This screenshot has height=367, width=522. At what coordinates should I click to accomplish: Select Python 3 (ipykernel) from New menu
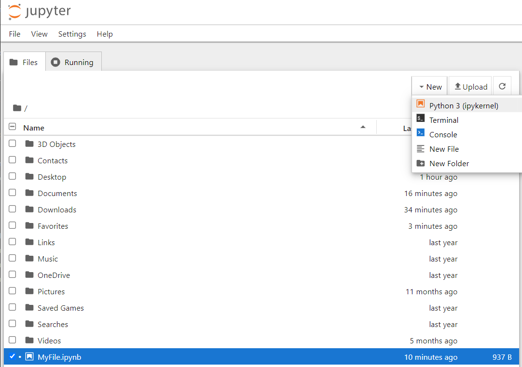467,105
